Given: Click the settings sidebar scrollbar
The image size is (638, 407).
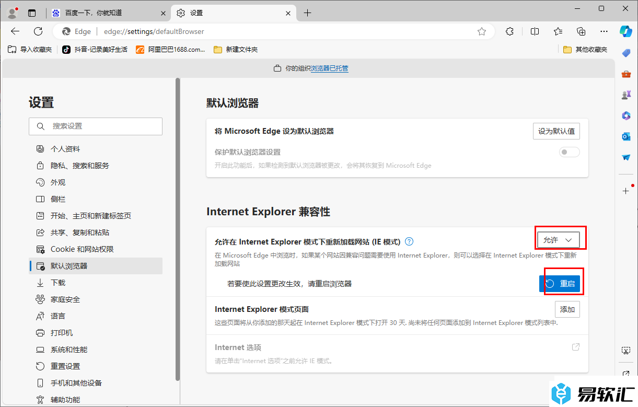Looking at the screenshot, I should (x=178, y=229).
